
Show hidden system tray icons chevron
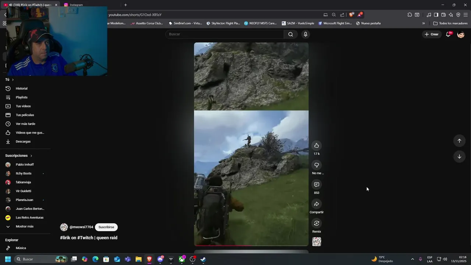[x=412, y=259]
